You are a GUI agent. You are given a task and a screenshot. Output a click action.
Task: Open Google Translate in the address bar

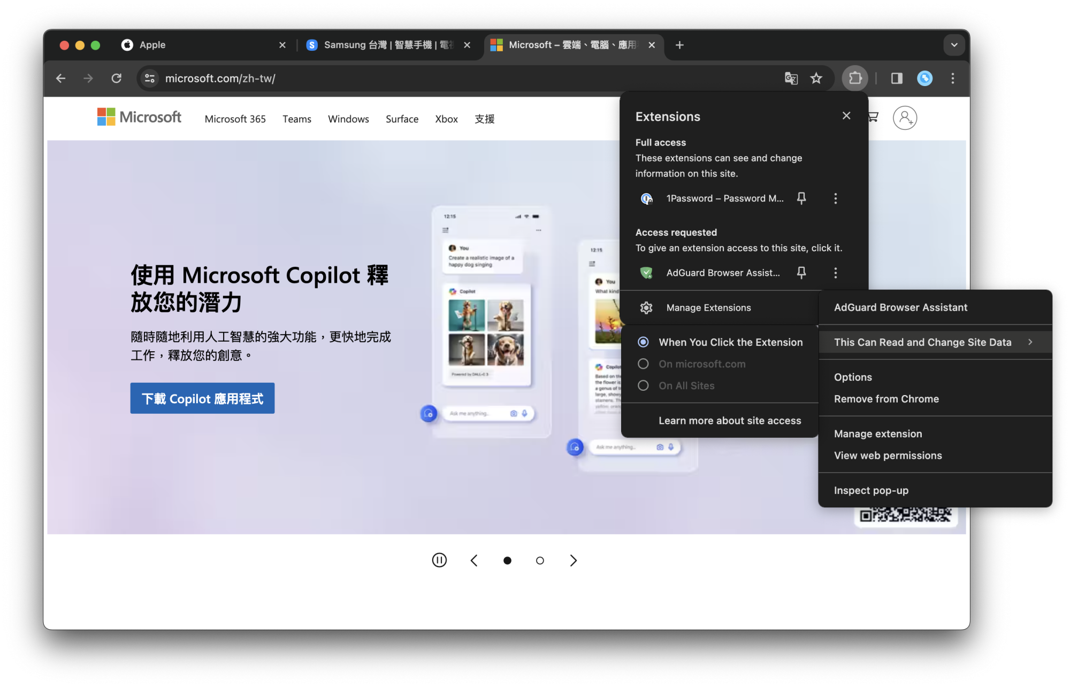pos(791,78)
